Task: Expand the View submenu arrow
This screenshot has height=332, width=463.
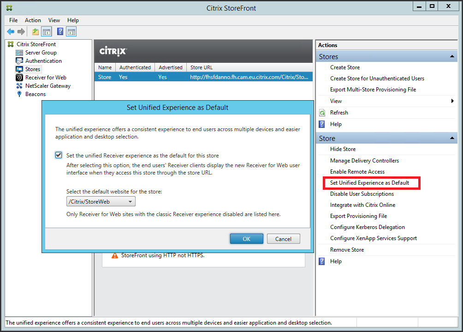Action: (452, 101)
